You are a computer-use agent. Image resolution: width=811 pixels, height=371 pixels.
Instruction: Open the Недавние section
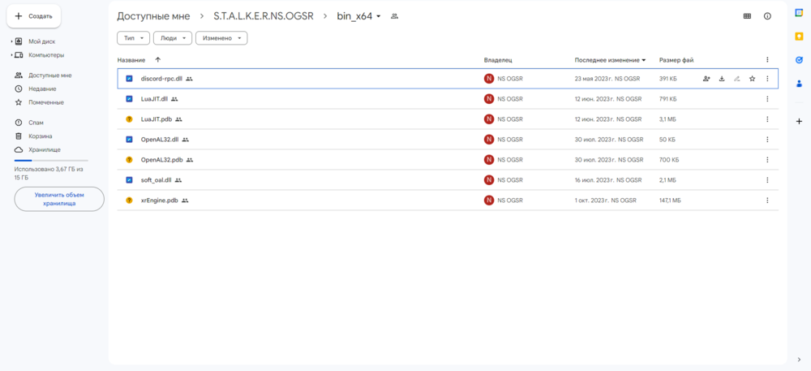click(42, 89)
